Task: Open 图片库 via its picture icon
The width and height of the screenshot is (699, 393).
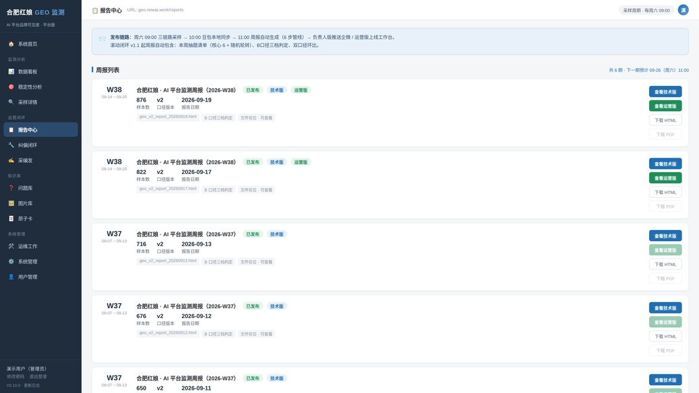Action: pyautogui.click(x=11, y=204)
